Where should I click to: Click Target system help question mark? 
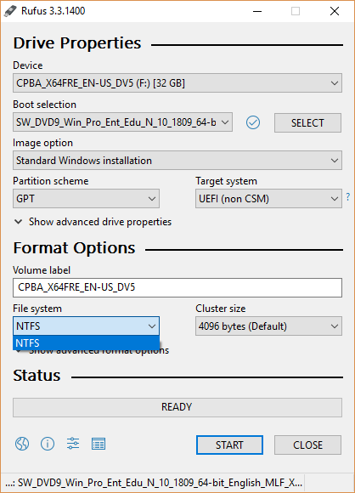click(347, 197)
